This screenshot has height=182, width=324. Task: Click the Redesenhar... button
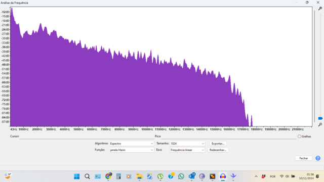click(x=218, y=150)
